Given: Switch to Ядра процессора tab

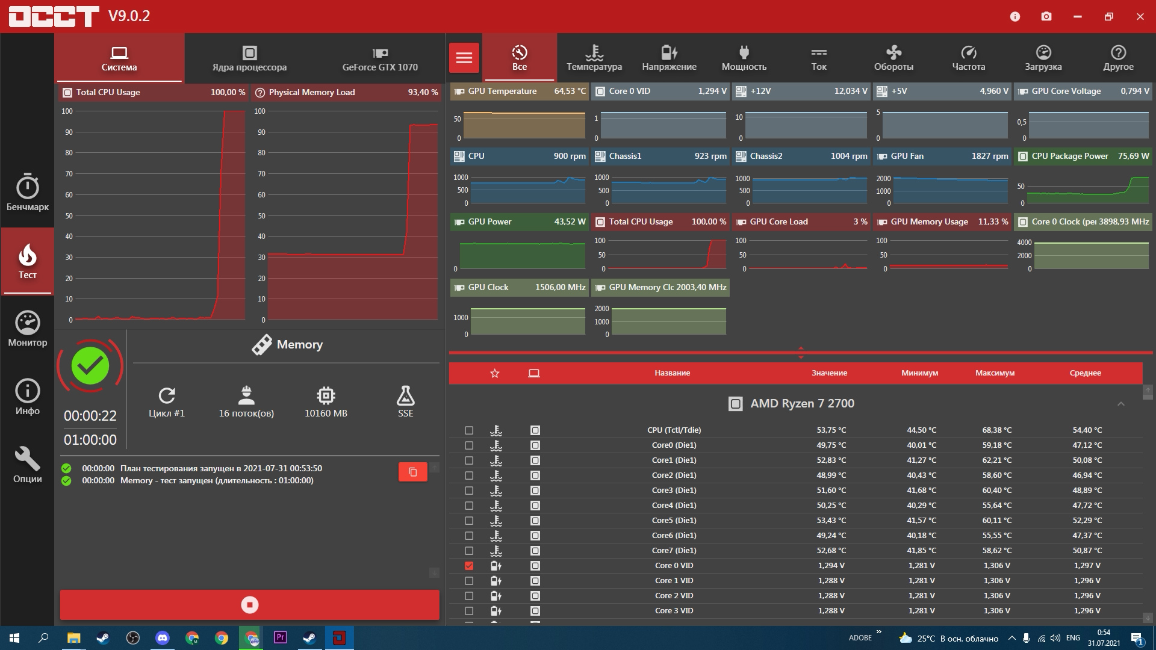Looking at the screenshot, I should tap(249, 58).
